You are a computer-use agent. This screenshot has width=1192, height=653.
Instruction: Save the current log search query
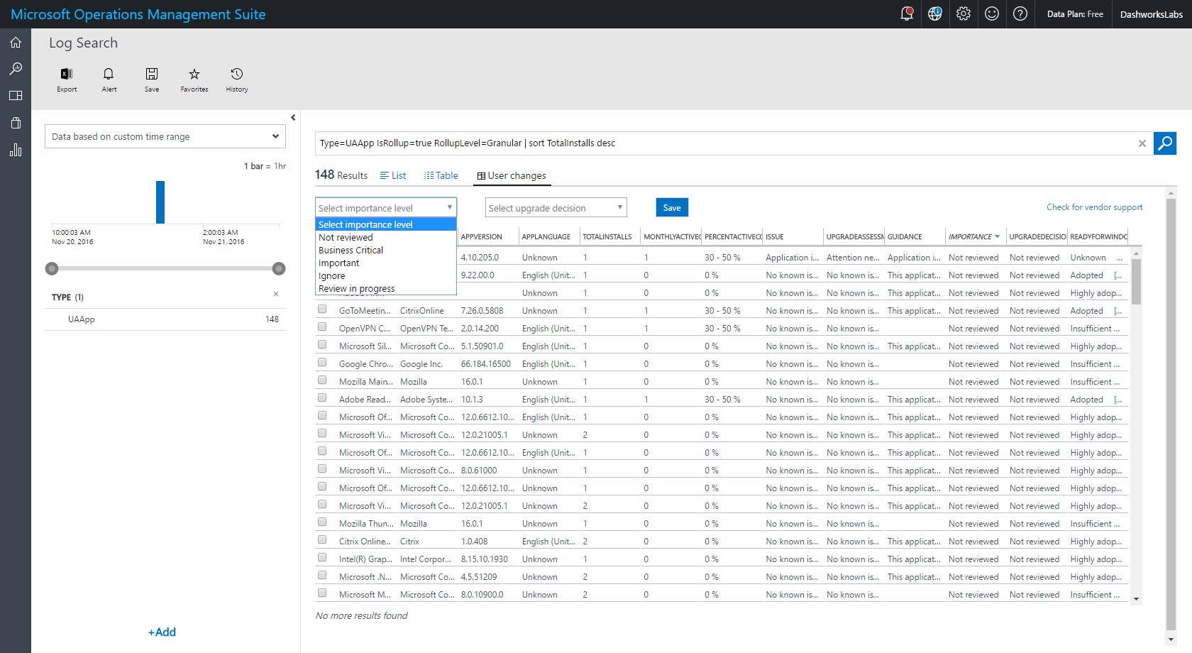[151, 78]
